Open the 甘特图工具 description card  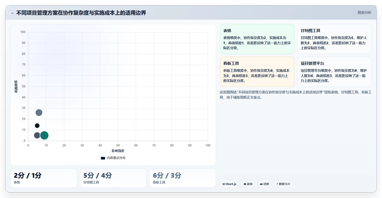(x=334, y=39)
